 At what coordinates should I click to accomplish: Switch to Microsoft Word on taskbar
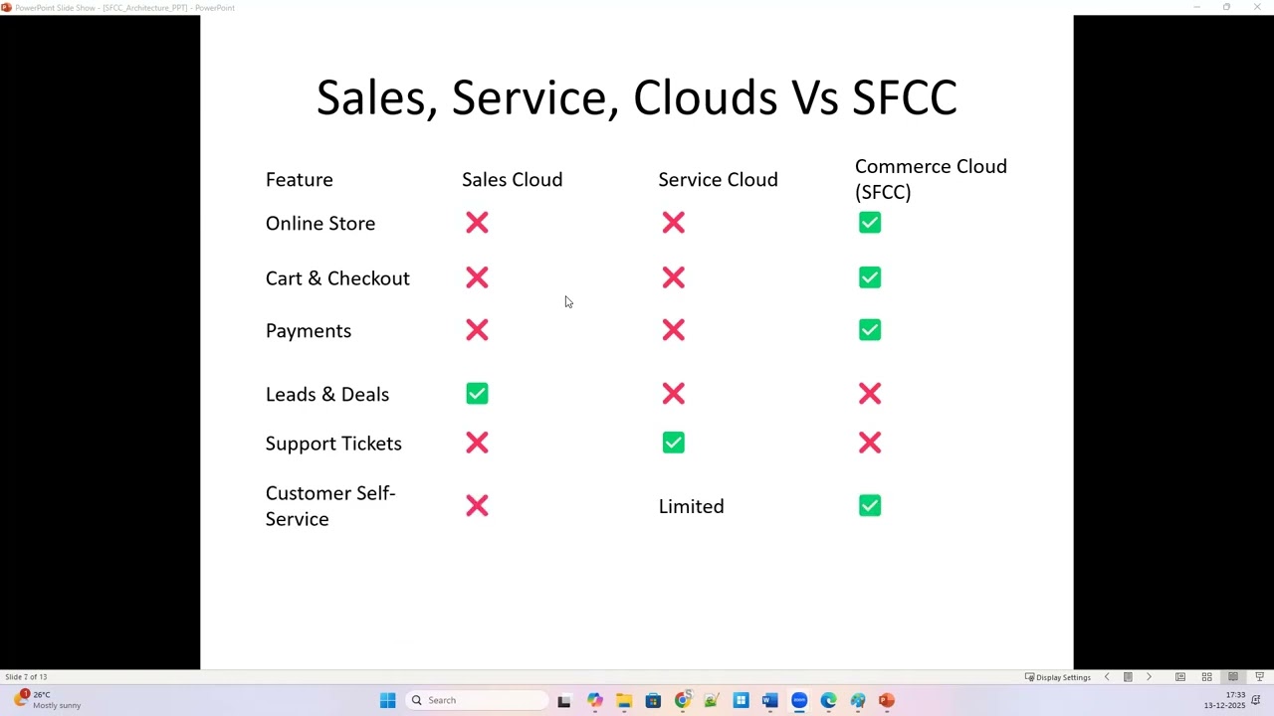(x=769, y=700)
